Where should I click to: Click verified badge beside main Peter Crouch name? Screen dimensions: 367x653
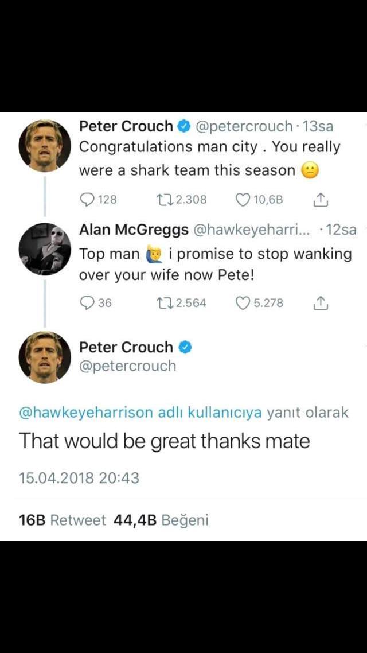(x=185, y=347)
